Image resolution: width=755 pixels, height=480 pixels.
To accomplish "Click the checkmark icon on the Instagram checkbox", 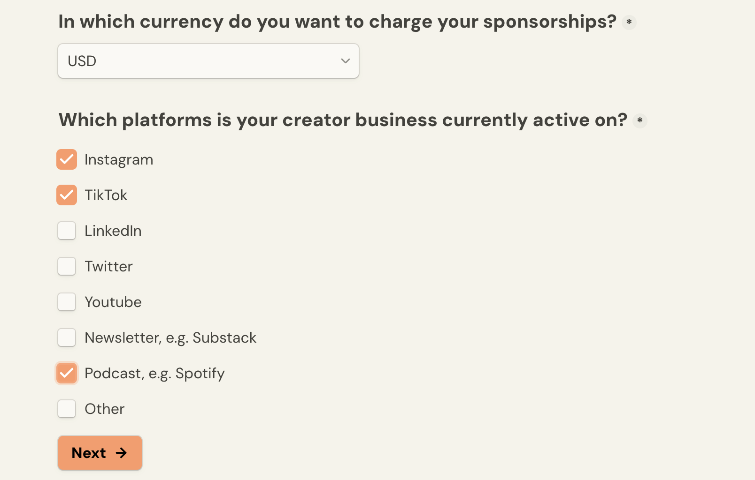I will [67, 159].
